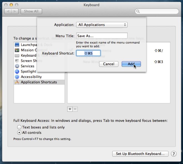183x164 pixels.
Task: Click the Screen Shots category icon
Action: [x=17, y=61]
